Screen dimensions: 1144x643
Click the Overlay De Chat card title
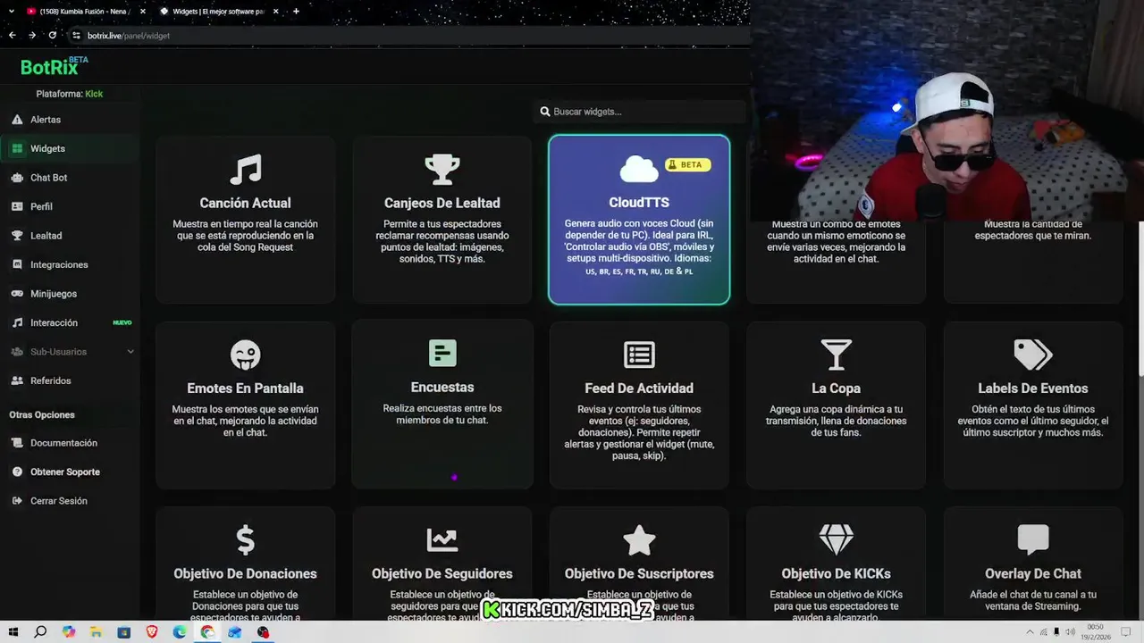coord(1033,573)
